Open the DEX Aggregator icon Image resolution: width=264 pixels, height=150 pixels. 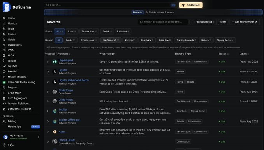tap(4, 98)
